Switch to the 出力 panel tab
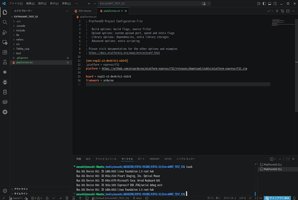This screenshot has width=298, height=200. tap(88, 159)
